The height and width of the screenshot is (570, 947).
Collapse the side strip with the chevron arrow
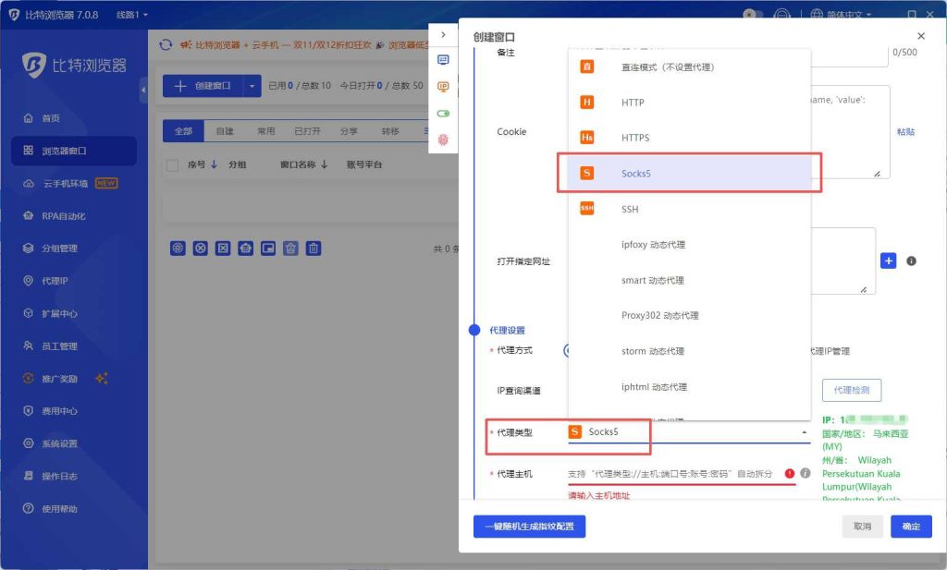click(x=443, y=35)
